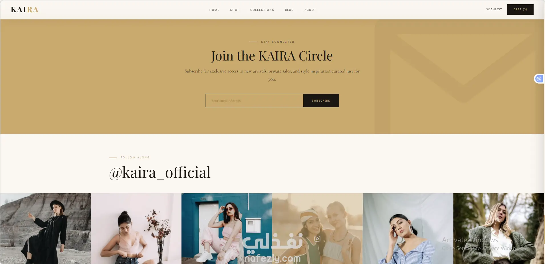This screenshot has width=545, height=264.
Task: Open photo of woman in pink top by vase
Action: pos(136,229)
